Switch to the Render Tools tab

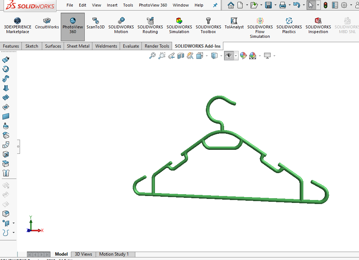[x=157, y=46]
